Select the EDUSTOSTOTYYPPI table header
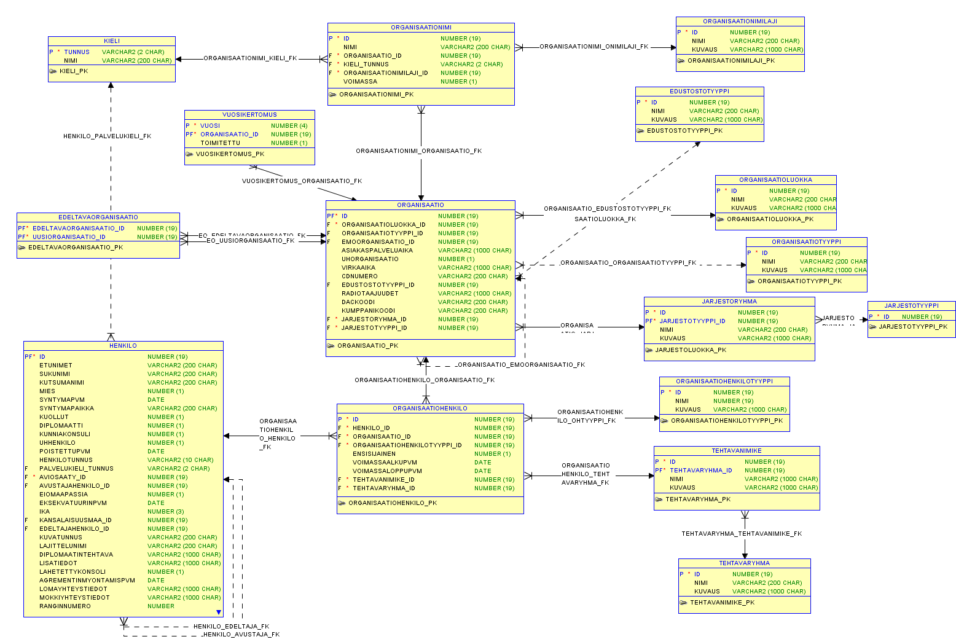The width and height of the screenshot is (956, 642). (x=699, y=92)
